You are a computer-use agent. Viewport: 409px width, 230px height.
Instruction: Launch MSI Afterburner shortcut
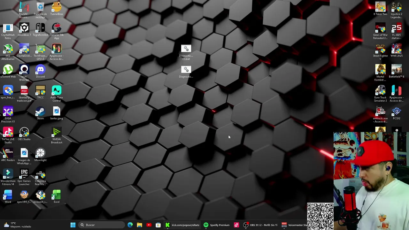[8, 52]
